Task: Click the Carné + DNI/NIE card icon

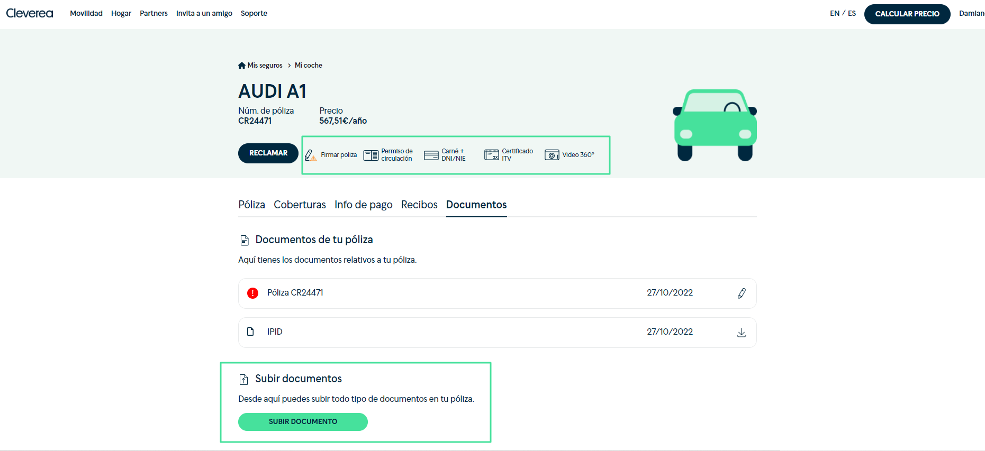Action: (x=431, y=155)
